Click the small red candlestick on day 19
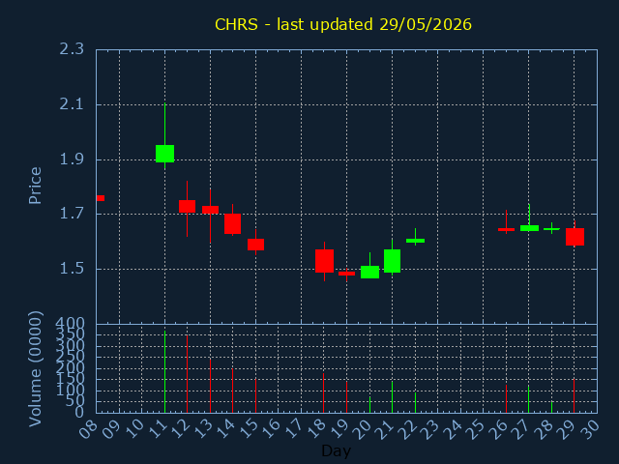This screenshot has height=464, width=619. click(x=346, y=273)
